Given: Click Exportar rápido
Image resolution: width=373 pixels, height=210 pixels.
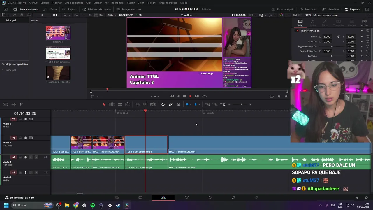Looking at the screenshot, I should pyautogui.click(x=283, y=9).
